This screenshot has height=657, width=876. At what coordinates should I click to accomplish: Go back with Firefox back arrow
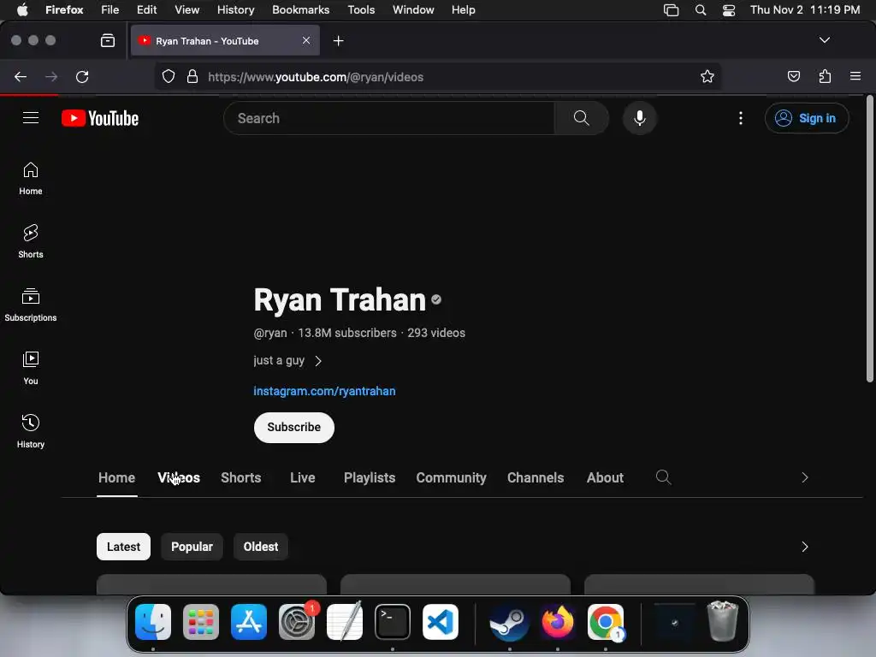[x=21, y=76]
